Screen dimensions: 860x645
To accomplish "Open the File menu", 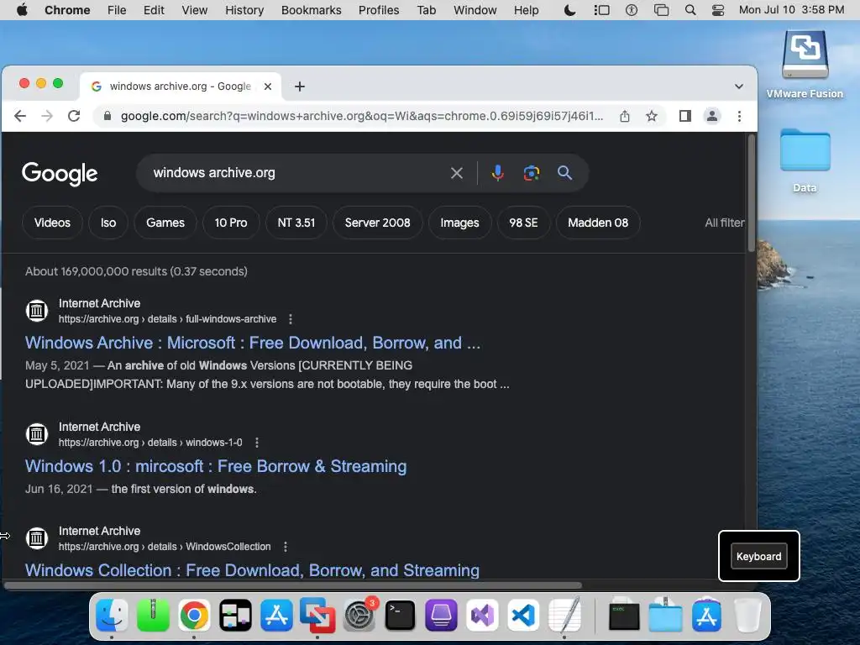I will pos(116,10).
